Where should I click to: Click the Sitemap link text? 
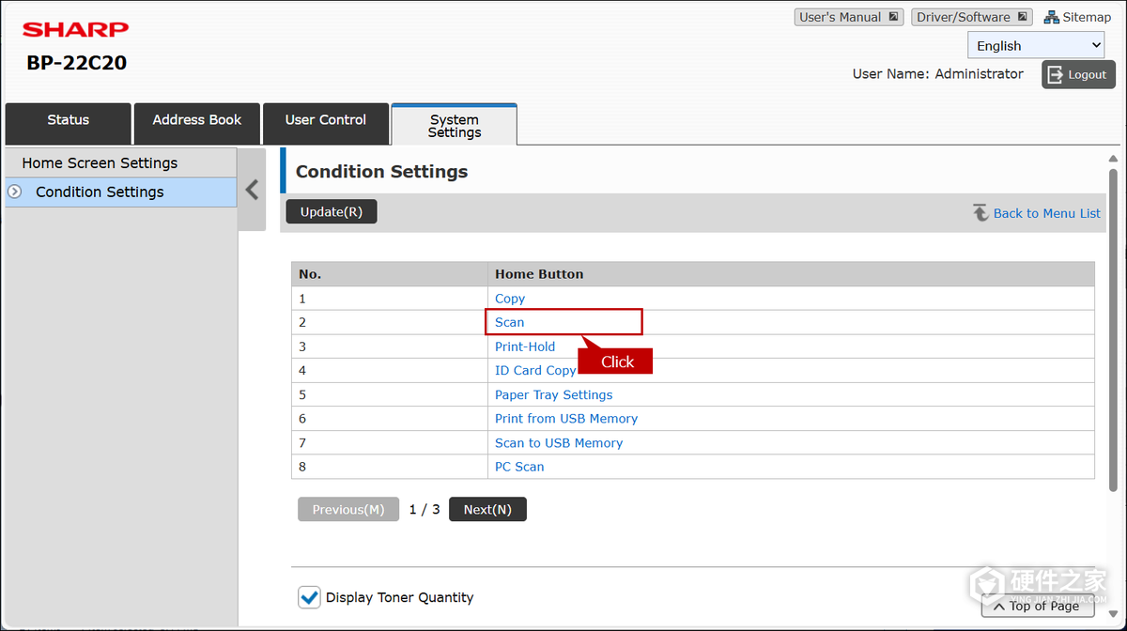(1087, 17)
